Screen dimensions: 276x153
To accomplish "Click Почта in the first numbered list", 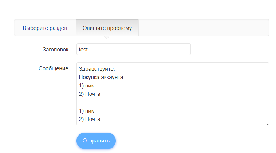I will click(93, 94).
